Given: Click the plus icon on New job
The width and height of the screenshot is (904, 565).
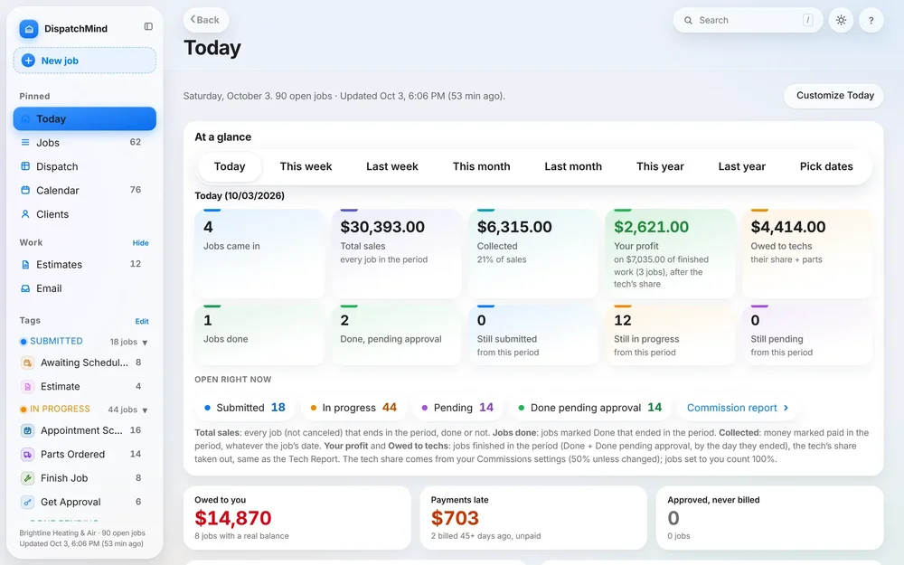Looking at the screenshot, I should click(28, 61).
